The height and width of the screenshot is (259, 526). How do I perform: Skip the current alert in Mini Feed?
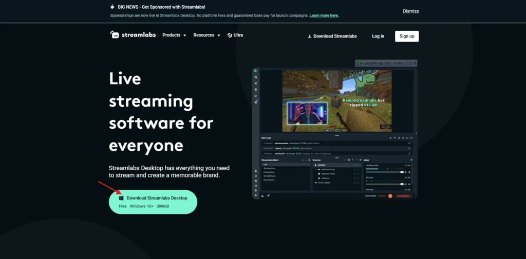pyautogui.click(x=407, y=138)
